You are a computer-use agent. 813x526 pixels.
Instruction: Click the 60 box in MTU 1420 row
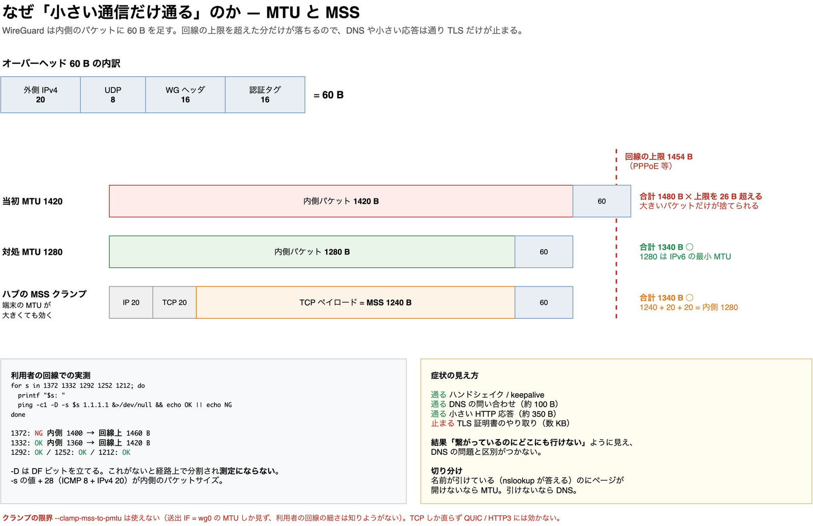click(x=602, y=202)
